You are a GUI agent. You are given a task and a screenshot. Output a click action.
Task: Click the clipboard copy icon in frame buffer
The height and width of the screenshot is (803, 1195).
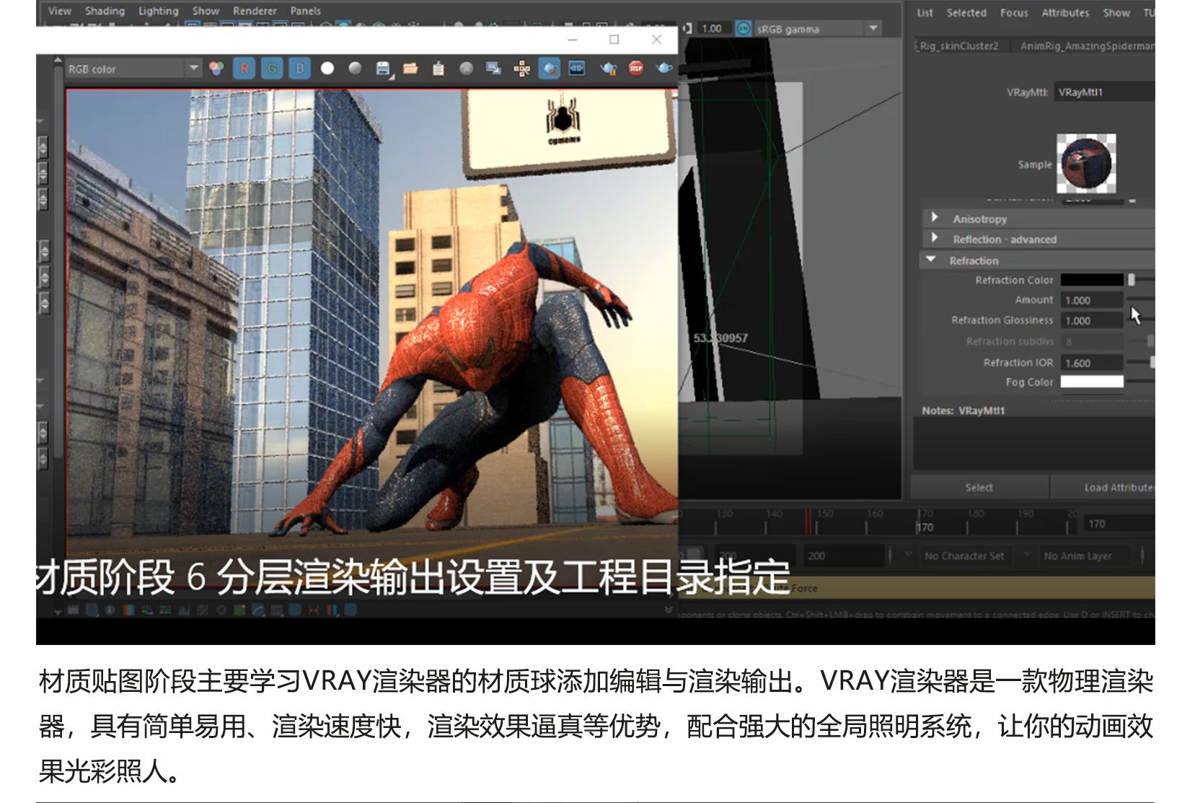(438, 69)
